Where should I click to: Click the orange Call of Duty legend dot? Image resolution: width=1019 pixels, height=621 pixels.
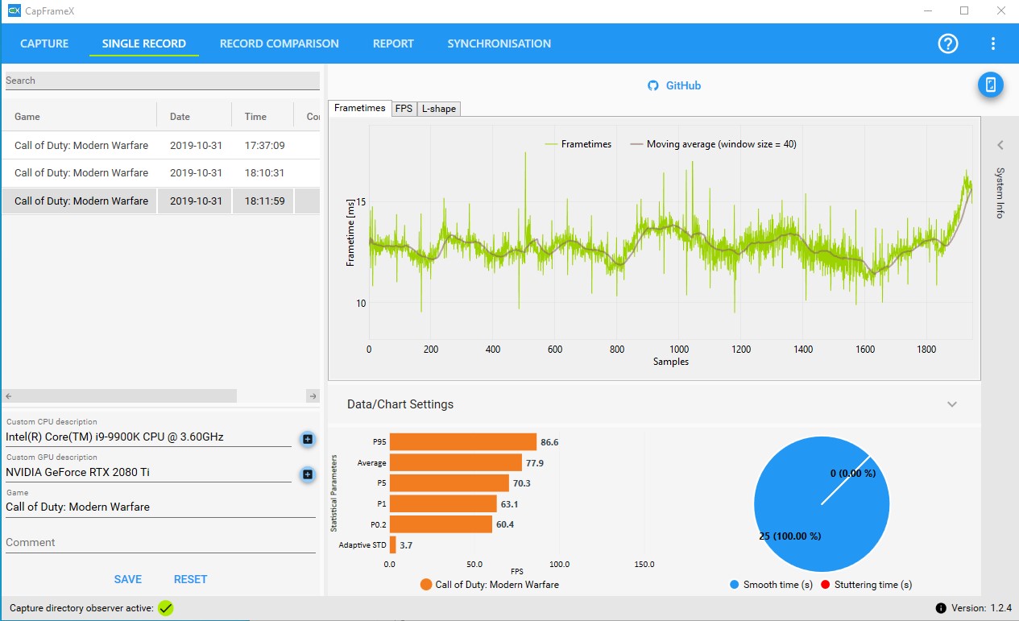[426, 585]
